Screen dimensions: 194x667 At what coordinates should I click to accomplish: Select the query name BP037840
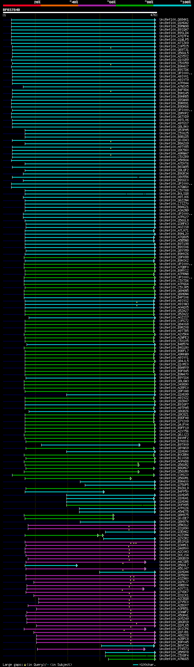[x=12, y=10]
